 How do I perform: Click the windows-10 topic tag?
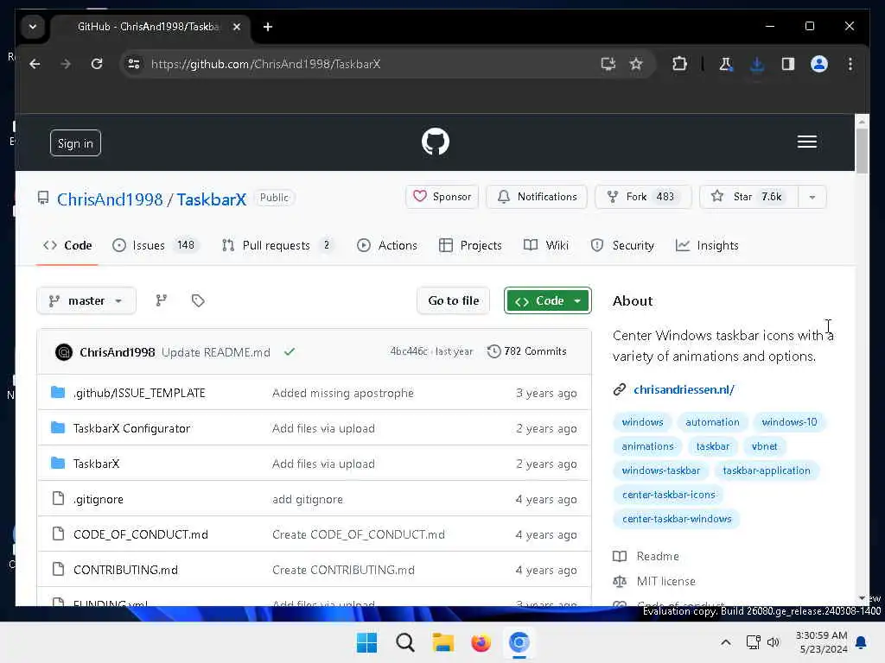coord(789,422)
